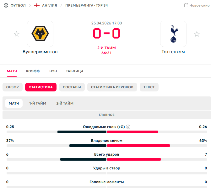
Task: Click the Владение мячом possession bar
Action: (106, 146)
